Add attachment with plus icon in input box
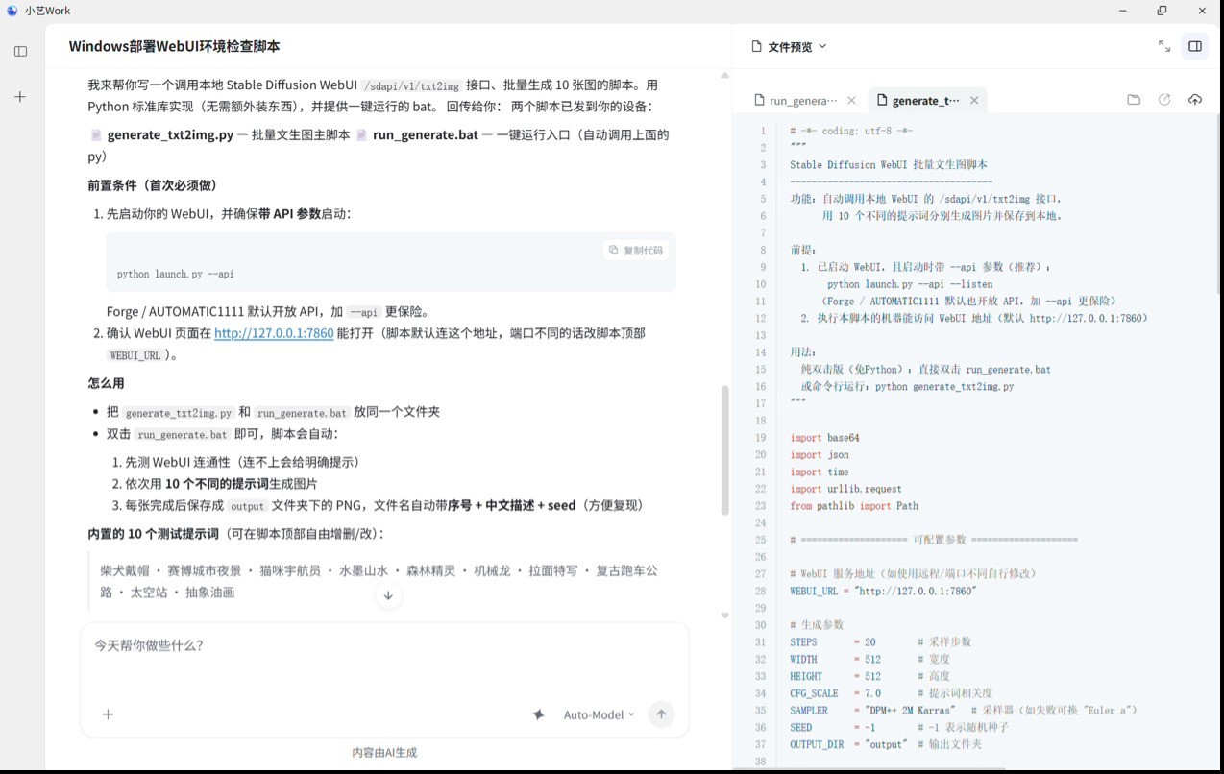The width and height of the screenshot is (1224, 774). click(108, 714)
